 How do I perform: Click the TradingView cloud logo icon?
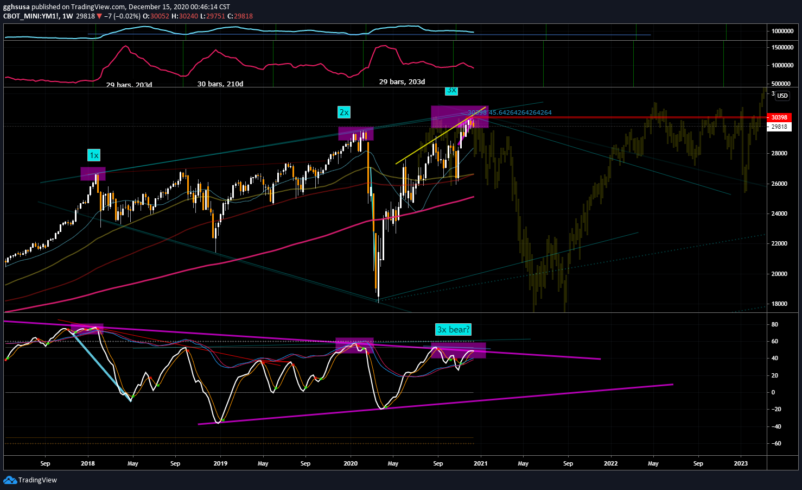coord(10,480)
